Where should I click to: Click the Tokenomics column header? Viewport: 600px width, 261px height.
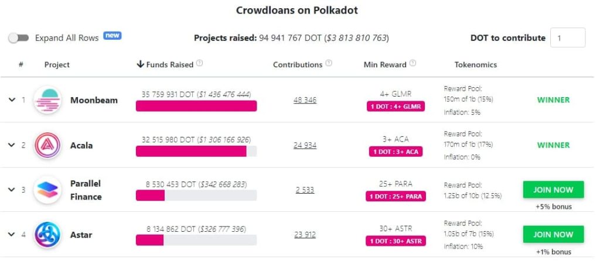pos(475,64)
